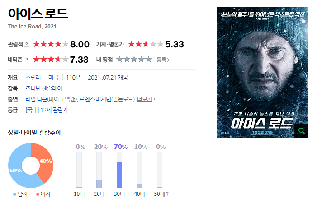Open the 미국 country link
Screen dimensions: 317x203
(x=53, y=78)
